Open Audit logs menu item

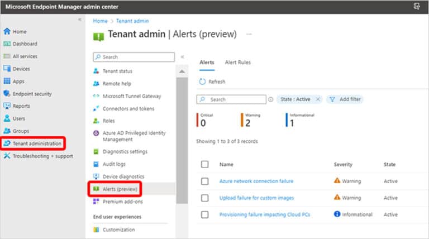tap(114, 164)
